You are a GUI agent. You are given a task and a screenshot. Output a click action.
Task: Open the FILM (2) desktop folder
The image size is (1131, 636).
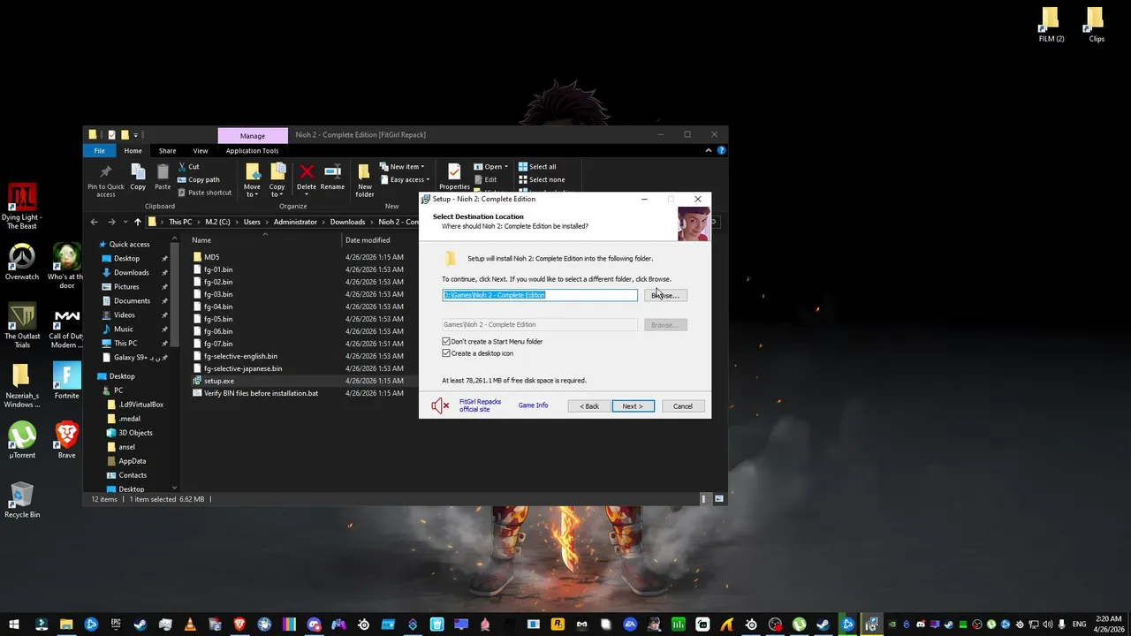coord(1051,25)
